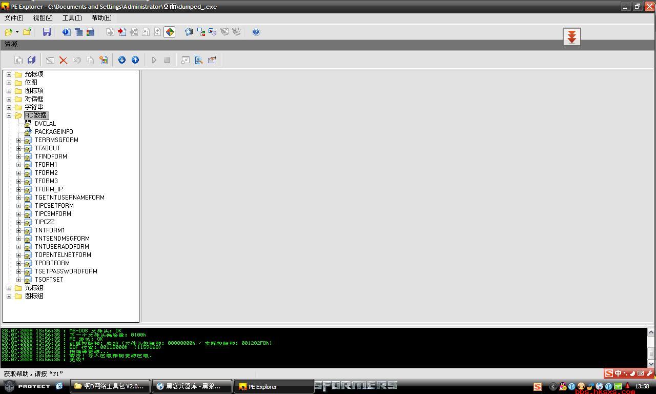Toggle Sogou IME 中 language mode
The width and height of the screenshot is (656, 394).
[618, 373]
